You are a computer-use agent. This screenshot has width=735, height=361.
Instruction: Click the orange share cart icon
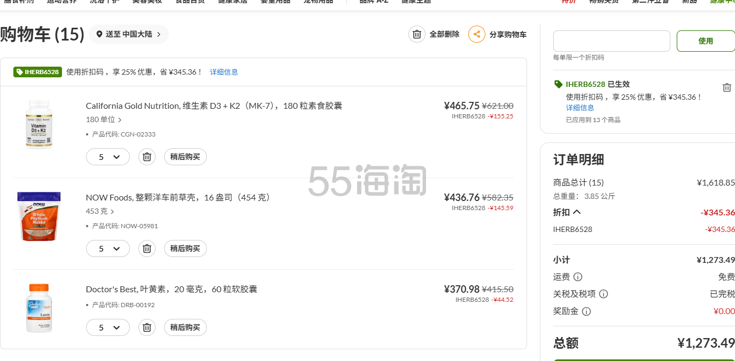tap(477, 34)
